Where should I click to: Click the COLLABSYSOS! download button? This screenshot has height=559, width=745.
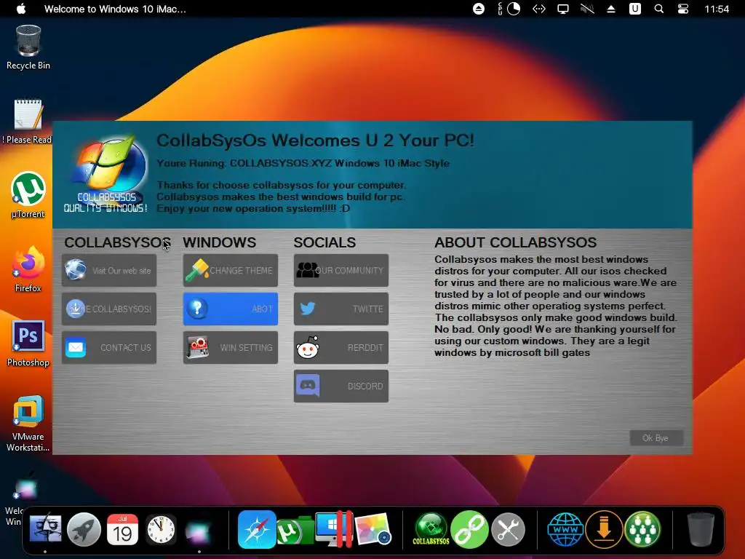coord(109,309)
